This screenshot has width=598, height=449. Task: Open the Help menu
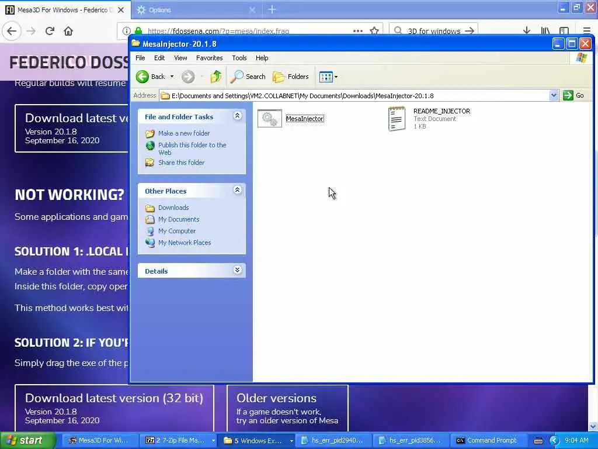262,58
